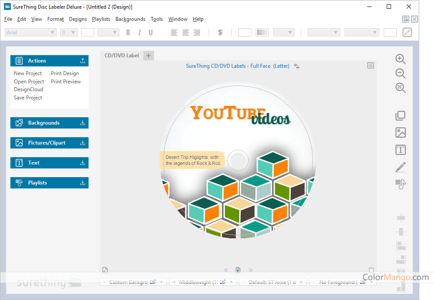Click the gradient fill swatch
This screenshot has width=434, height=300.
point(262,33)
